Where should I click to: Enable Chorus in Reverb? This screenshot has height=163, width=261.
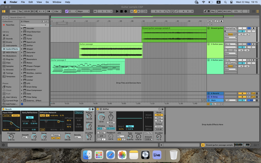pos(79,113)
